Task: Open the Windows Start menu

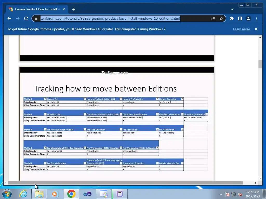Action: tap(7, 194)
